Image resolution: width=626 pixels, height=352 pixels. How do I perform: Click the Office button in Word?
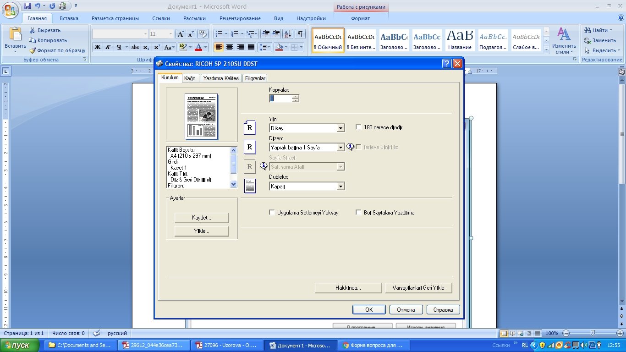10,9
